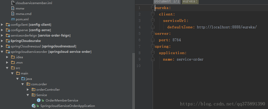Click the serviceorderfeign module folder icon
Screen dimensions: 268x109
(8, 36)
